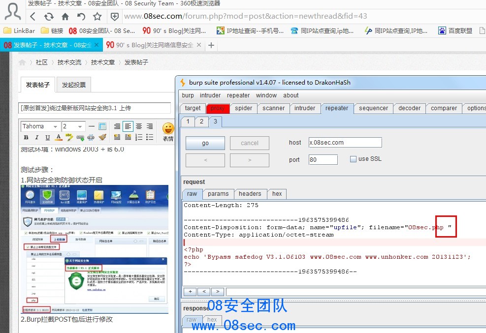Screen dimensions: 486x333
Task: Select repeater sub-tab 1
Action: point(188,121)
